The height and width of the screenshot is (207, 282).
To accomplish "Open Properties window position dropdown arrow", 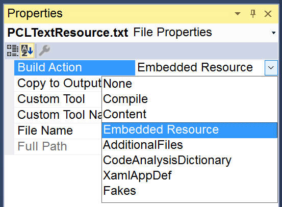I will pyautogui.click(x=238, y=14).
